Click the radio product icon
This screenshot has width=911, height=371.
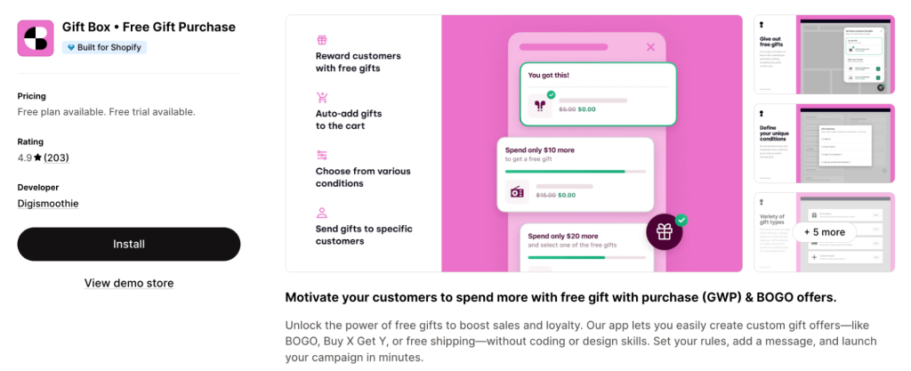[x=517, y=191]
